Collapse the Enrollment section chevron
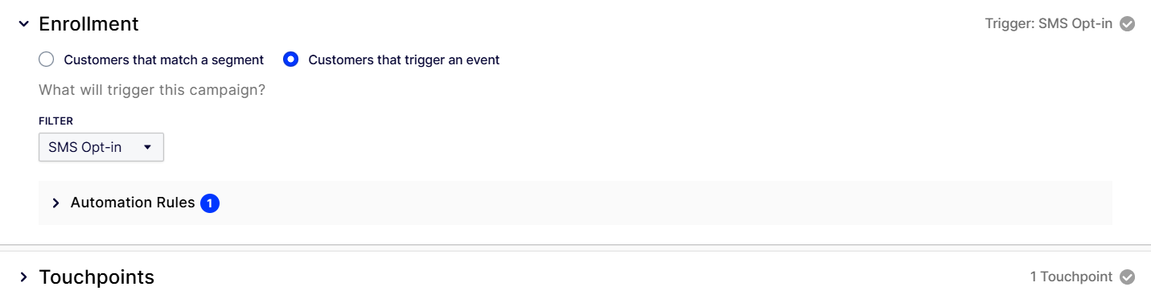1151x299 pixels. 23,24
